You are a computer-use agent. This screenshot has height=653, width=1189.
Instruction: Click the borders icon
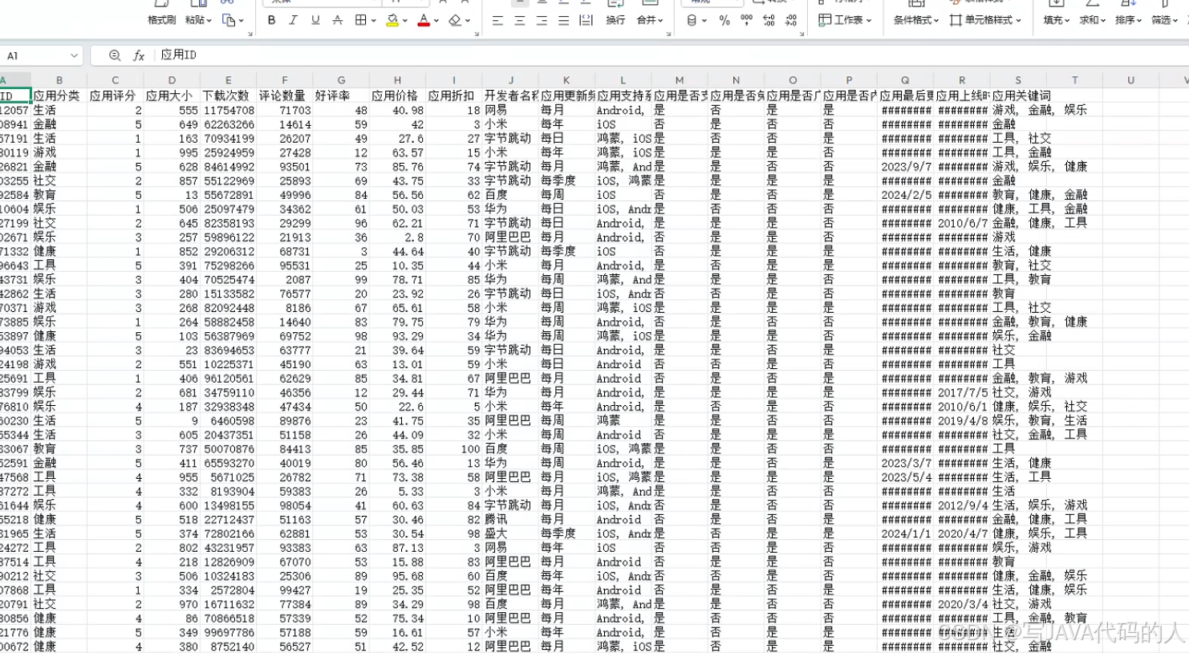[361, 20]
